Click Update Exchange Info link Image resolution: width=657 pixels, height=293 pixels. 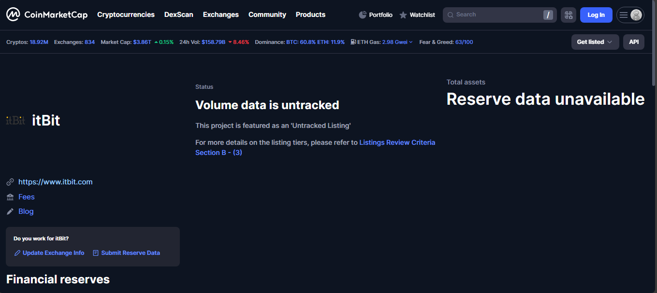click(x=49, y=253)
